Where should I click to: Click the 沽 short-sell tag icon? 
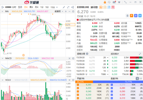(105, 7)
